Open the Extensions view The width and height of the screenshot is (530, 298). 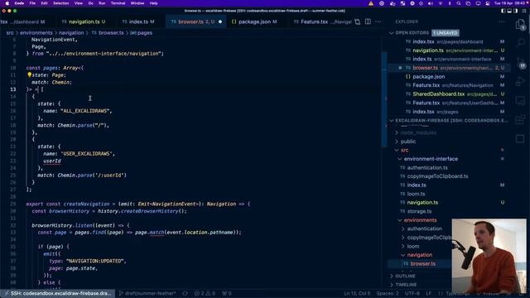coord(520,119)
